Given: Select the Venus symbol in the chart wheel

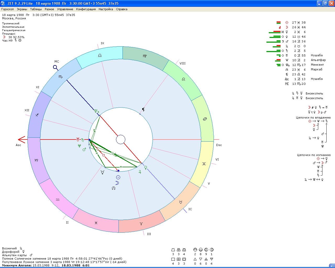Looking at the screenshot, I should pos(146,167).
